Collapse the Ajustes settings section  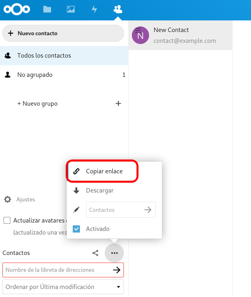pos(20,199)
